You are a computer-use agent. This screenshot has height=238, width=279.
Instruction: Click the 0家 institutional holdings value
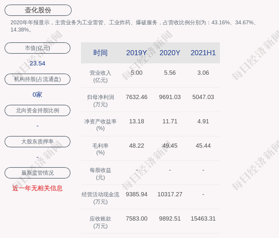pos(37,95)
